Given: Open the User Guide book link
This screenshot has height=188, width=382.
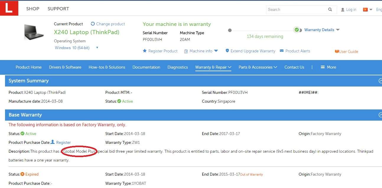Looking at the screenshot, I should pos(346,51).
